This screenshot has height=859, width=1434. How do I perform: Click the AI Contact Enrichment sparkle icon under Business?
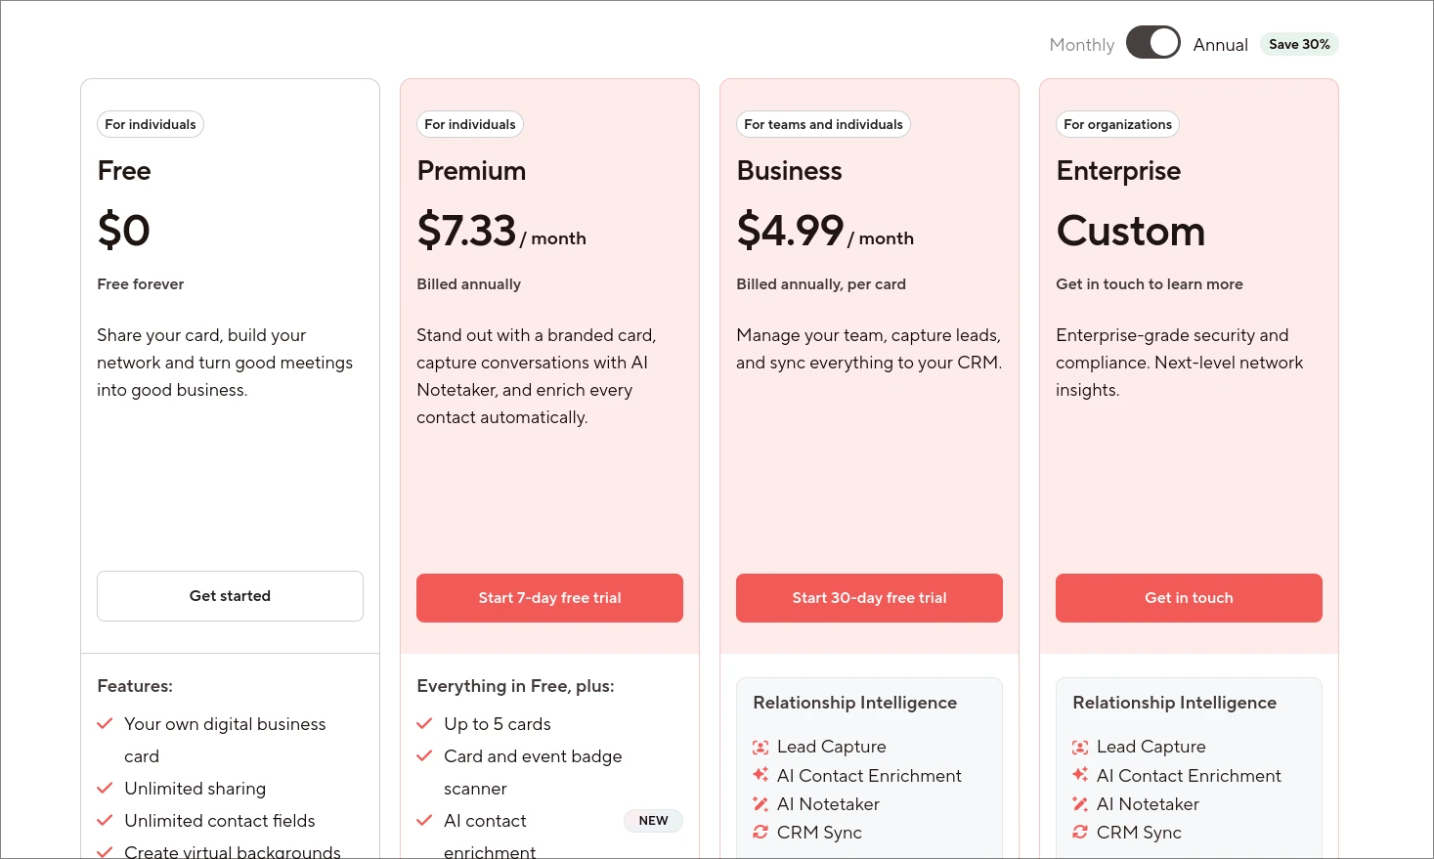[760, 775]
